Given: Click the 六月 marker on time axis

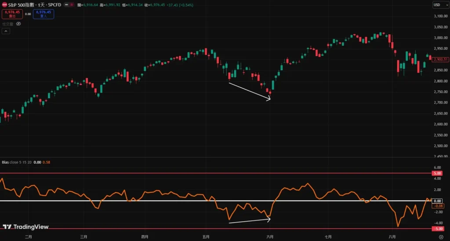Looking at the screenshot, I should [270, 237].
